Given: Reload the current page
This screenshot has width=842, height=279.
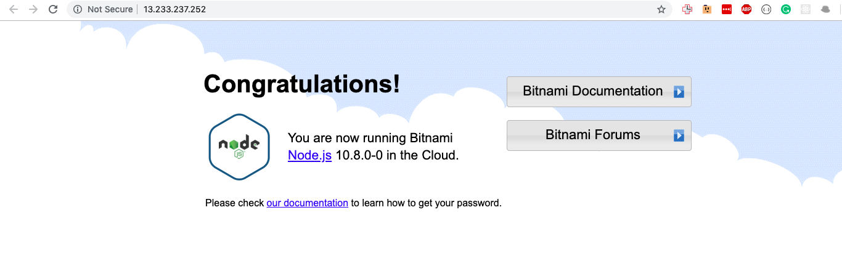Looking at the screenshot, I should click(53, 9).
